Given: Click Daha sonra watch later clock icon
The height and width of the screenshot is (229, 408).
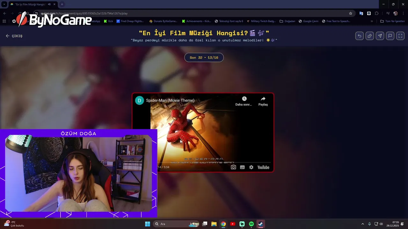Looking at the screenshot, I should pyautogui.click(x=244, y=101).
